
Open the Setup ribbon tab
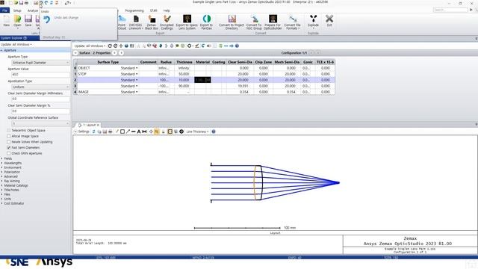(x=17, y=10)
